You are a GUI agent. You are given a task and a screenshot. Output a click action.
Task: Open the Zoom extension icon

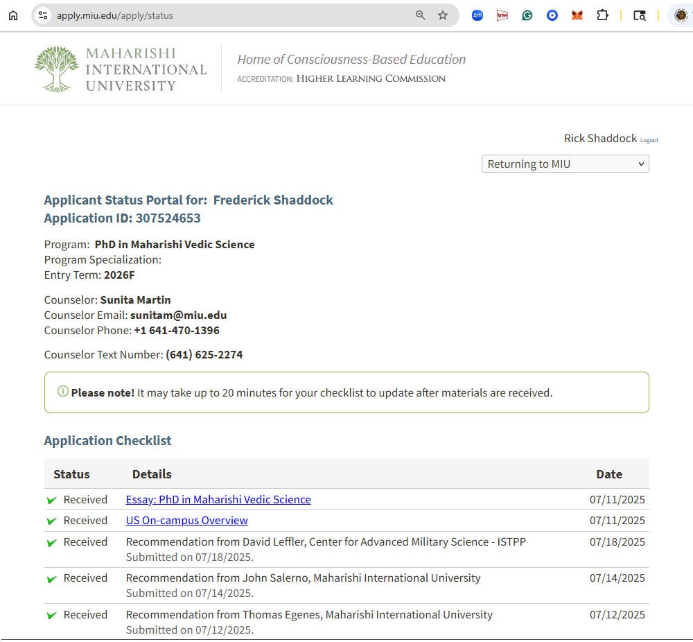[477, 15]
